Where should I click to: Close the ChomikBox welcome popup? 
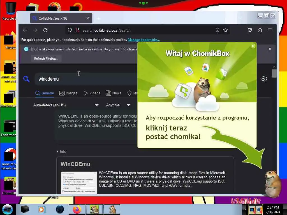[253, 46]
